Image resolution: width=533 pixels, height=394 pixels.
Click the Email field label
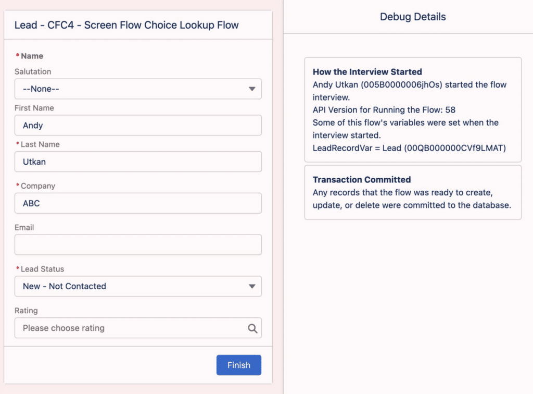click(24, 227)
